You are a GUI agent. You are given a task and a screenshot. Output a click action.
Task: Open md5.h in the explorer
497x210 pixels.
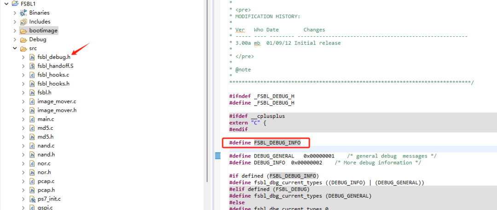(x=45, y=137)
